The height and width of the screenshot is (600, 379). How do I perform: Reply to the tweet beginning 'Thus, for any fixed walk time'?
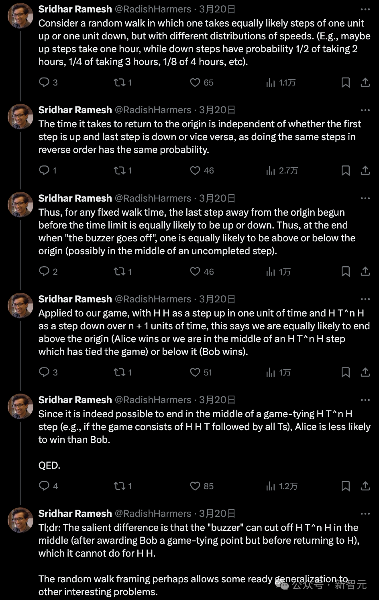coord(48,271)
